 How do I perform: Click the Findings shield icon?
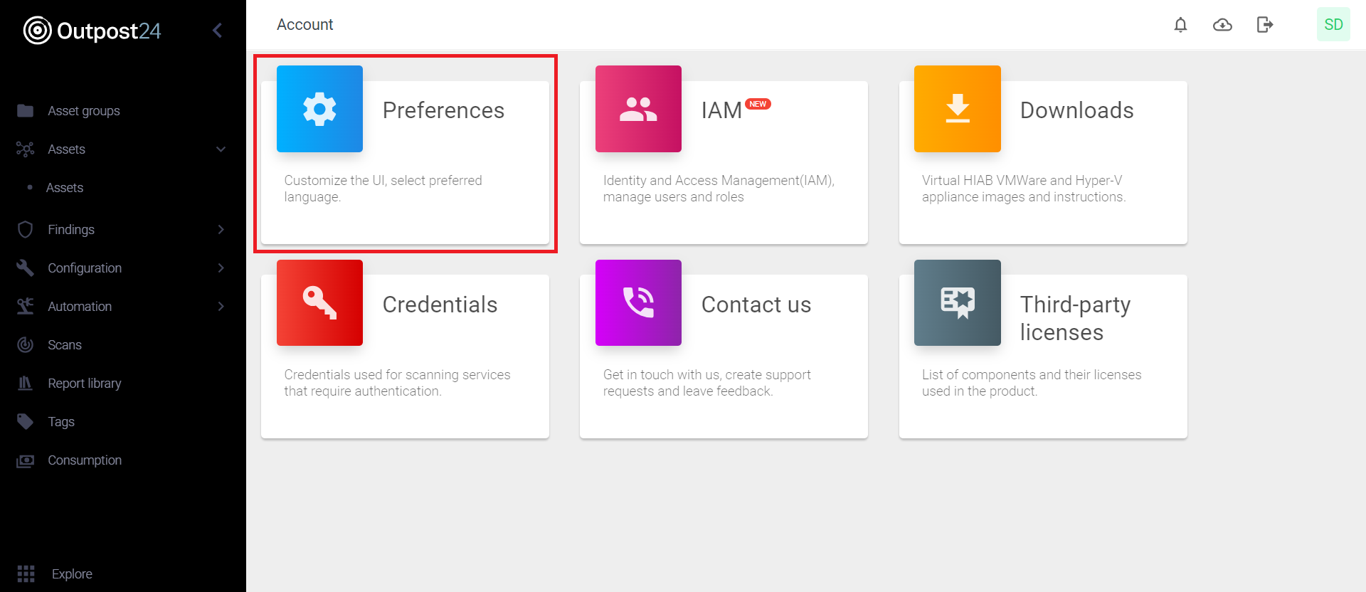[x=26, y=229]
